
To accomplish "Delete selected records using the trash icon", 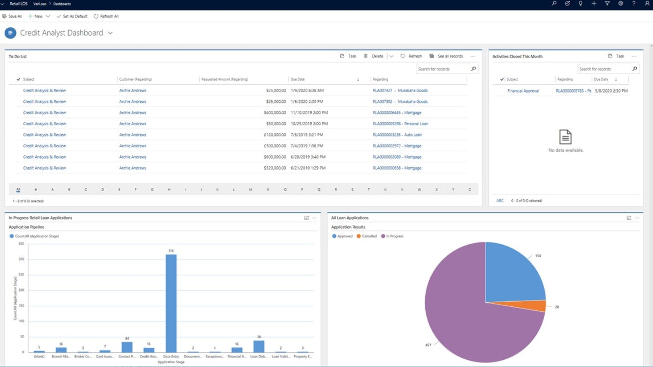I will pyautogui.click(x=366, y=56).
